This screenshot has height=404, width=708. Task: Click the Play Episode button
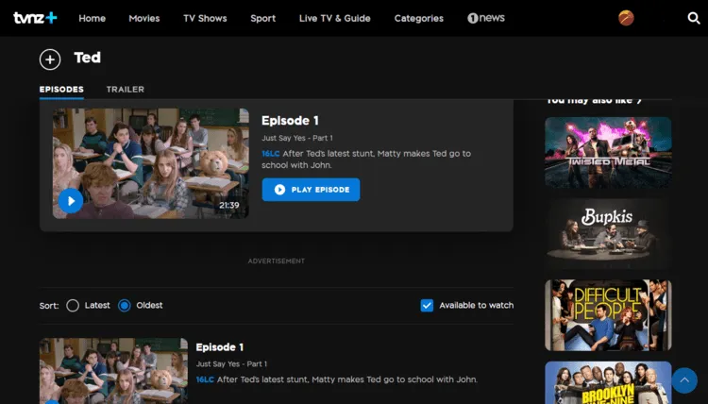(x=311, y=190)
